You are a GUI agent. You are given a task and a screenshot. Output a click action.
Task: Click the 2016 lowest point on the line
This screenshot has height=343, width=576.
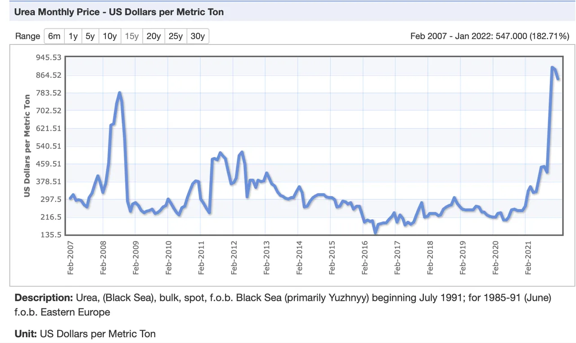pyautogui.click(x=375, y=232)
